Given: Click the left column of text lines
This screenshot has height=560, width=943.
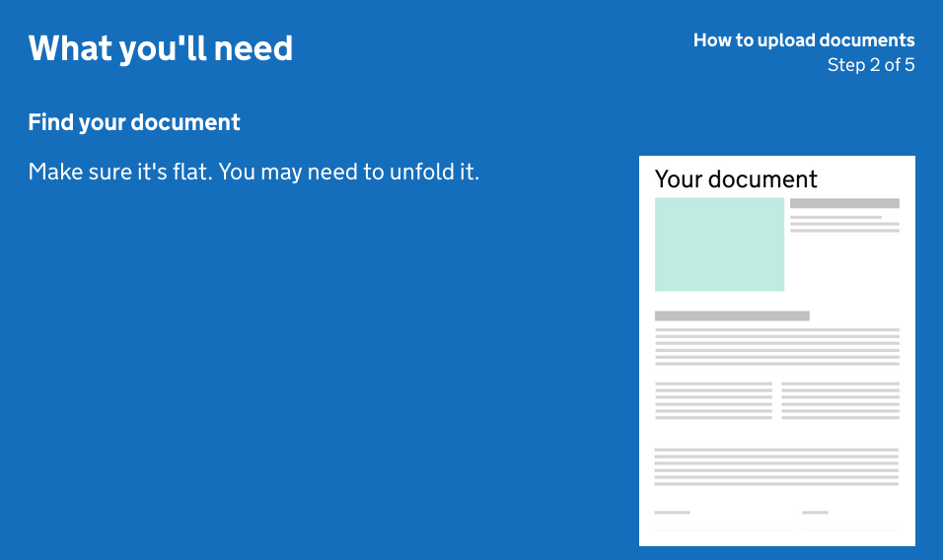Looking at the screenshot, I should pos(713,400).
